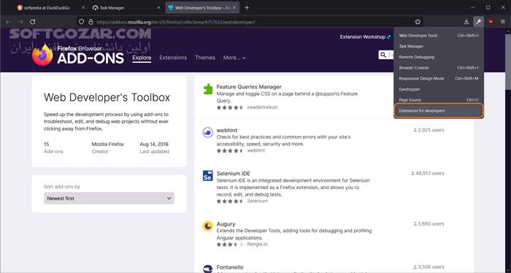Choose Task Manager from the developer menu
511x273 pixels.
coord(439,46)
